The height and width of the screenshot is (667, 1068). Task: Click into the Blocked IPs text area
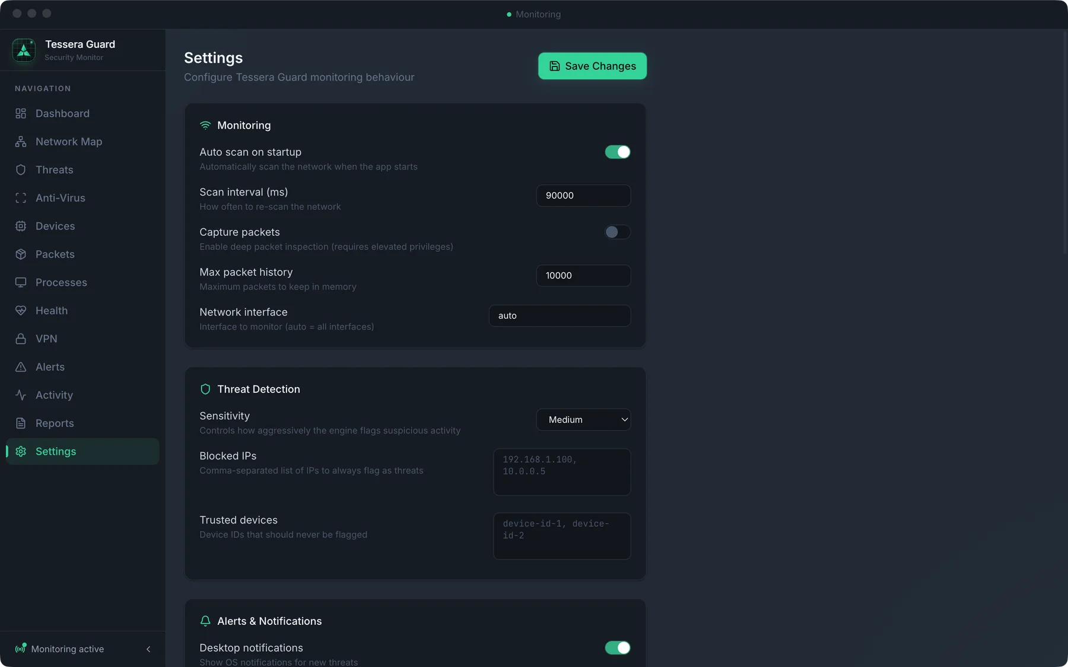(x=562, y=472)
